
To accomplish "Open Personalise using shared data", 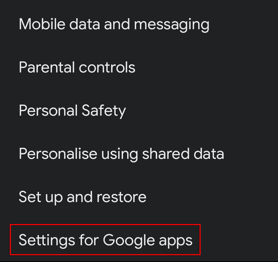I will [139, 154].
